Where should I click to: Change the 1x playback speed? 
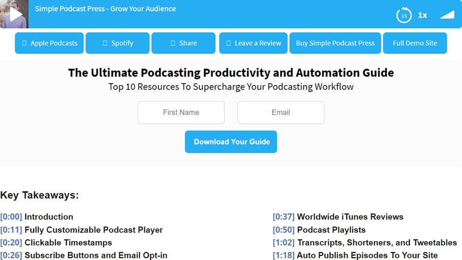422,16
